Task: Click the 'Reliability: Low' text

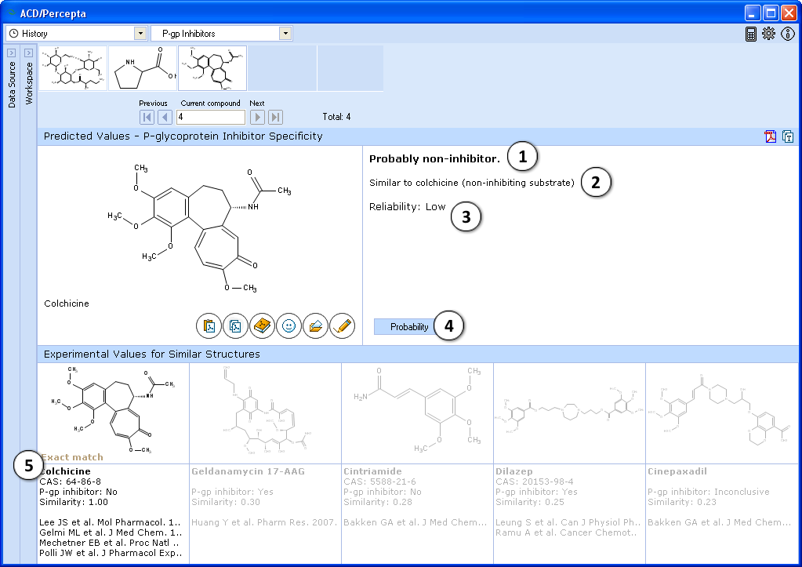Action: 407,207
